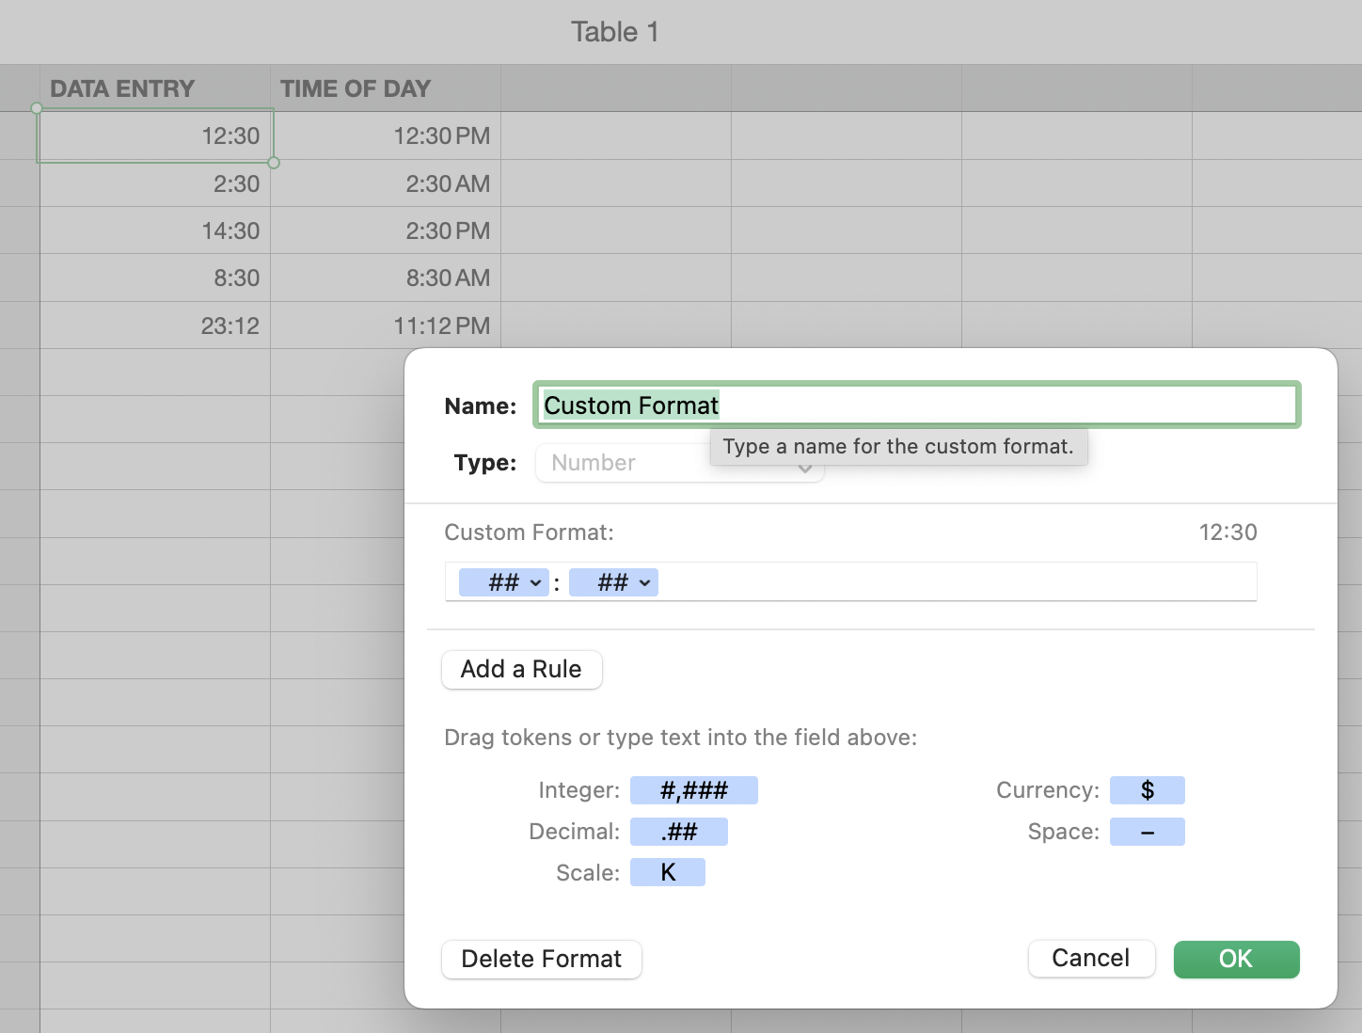Screen dimensions: 1362x1033
Task: Click into the Name text field
Action: click(x=1006, y=405)
